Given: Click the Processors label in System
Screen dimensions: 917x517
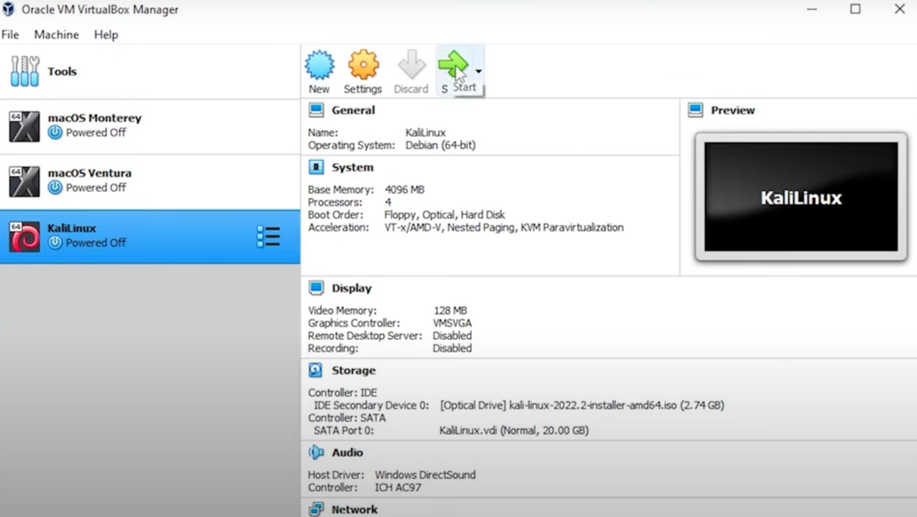Looking at the screenshot, I should [x=336, y=202].
